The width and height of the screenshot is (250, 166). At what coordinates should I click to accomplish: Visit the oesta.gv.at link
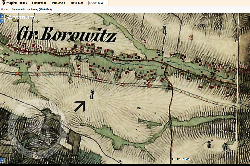(x=77, y=3)
